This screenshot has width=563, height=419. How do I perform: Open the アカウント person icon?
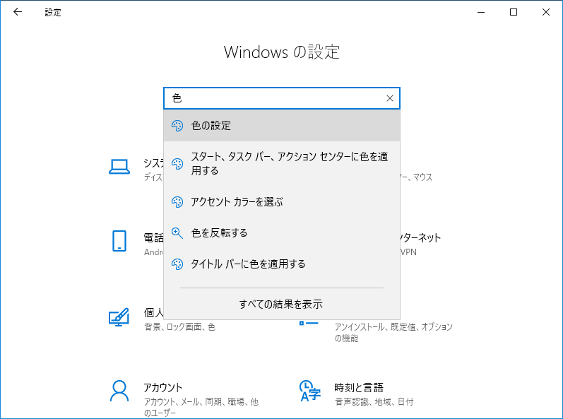click(119, 391)
